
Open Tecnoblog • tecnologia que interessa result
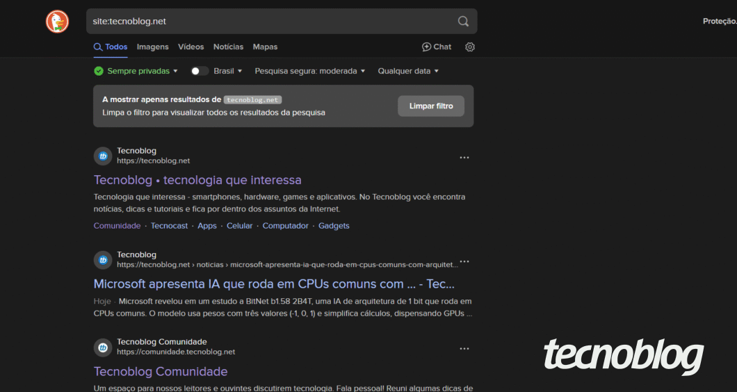(197, 180)
